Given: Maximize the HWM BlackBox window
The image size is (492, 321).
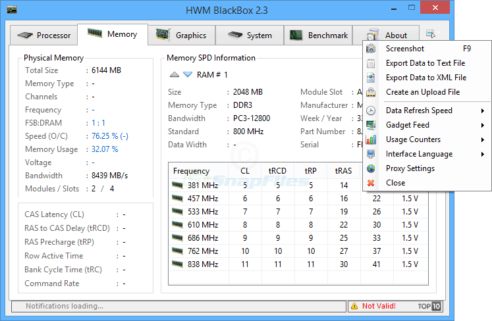Looking at the screenshot, I should coord(412,7).
